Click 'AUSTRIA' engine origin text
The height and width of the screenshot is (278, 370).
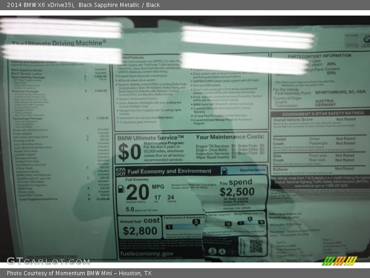tap(324, 101)
